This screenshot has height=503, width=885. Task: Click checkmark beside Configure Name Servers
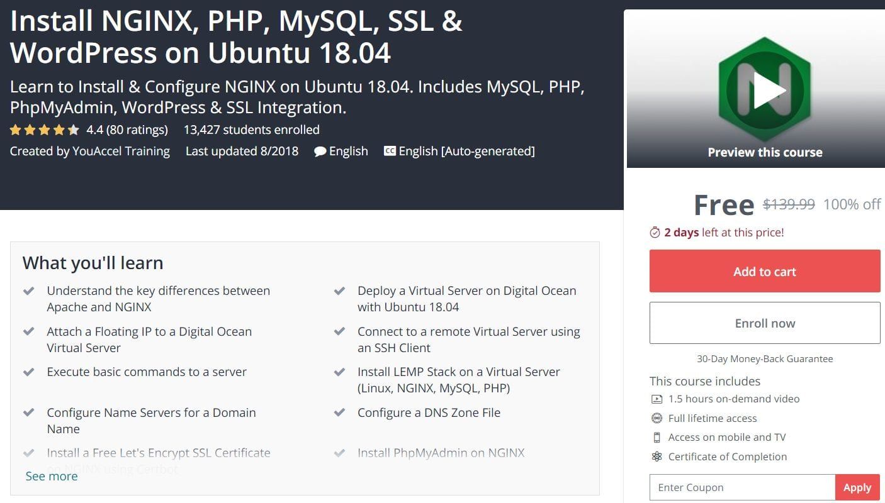click(x=28, y=413)
